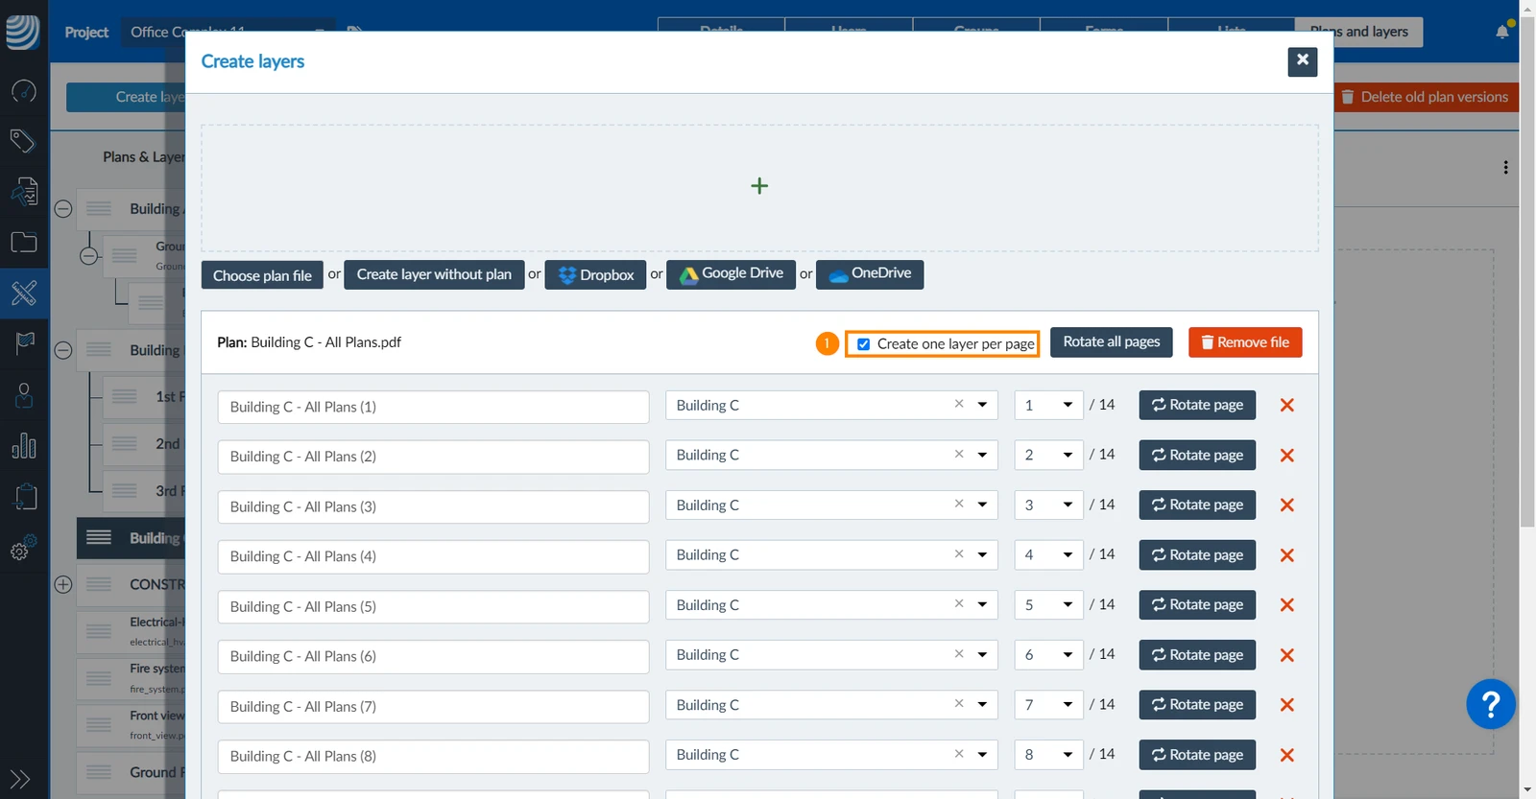Clear Building C selection for All Plans (4)

(x=959, y=553)
